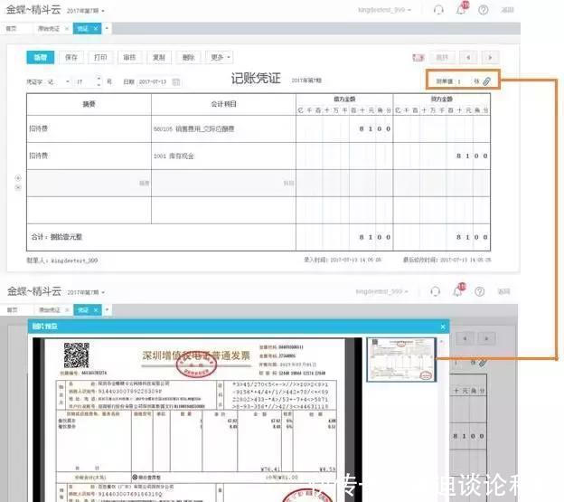The height and width of the screenshot is (502, 564).
Task: Click the headset support icon in lower window
Action: [436, 291]
